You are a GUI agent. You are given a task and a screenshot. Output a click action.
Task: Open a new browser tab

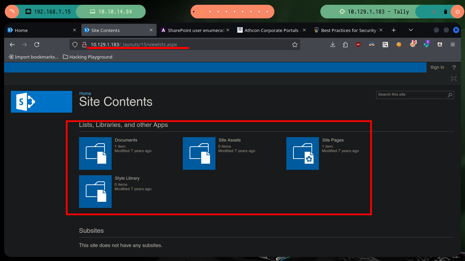pyautogui.click(x=394, y=30)
